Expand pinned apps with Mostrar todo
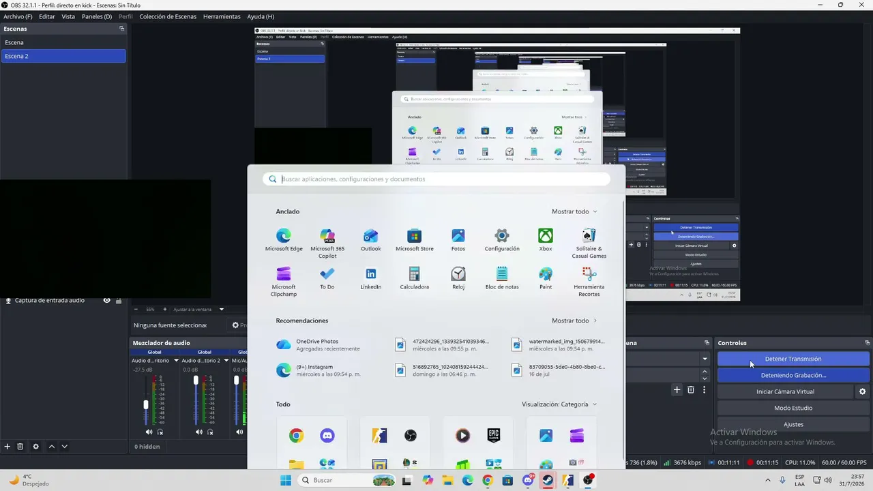Screen dimensions: 873x491 (574, 211)
